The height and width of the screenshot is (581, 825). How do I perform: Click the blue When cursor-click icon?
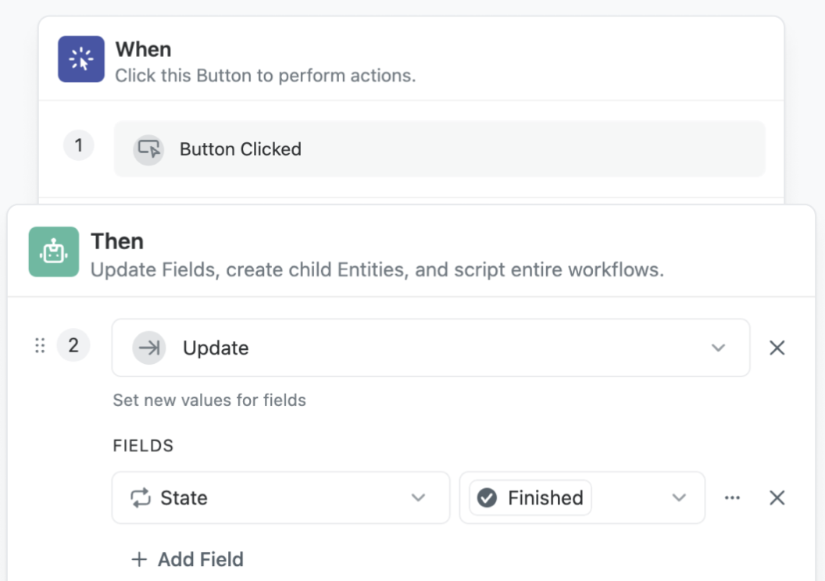(81, 59)
